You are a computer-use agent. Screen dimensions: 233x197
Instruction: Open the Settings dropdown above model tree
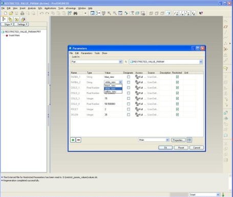click(x=22, y=25)
